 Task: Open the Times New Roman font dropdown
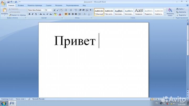click(x=44, y=10)
